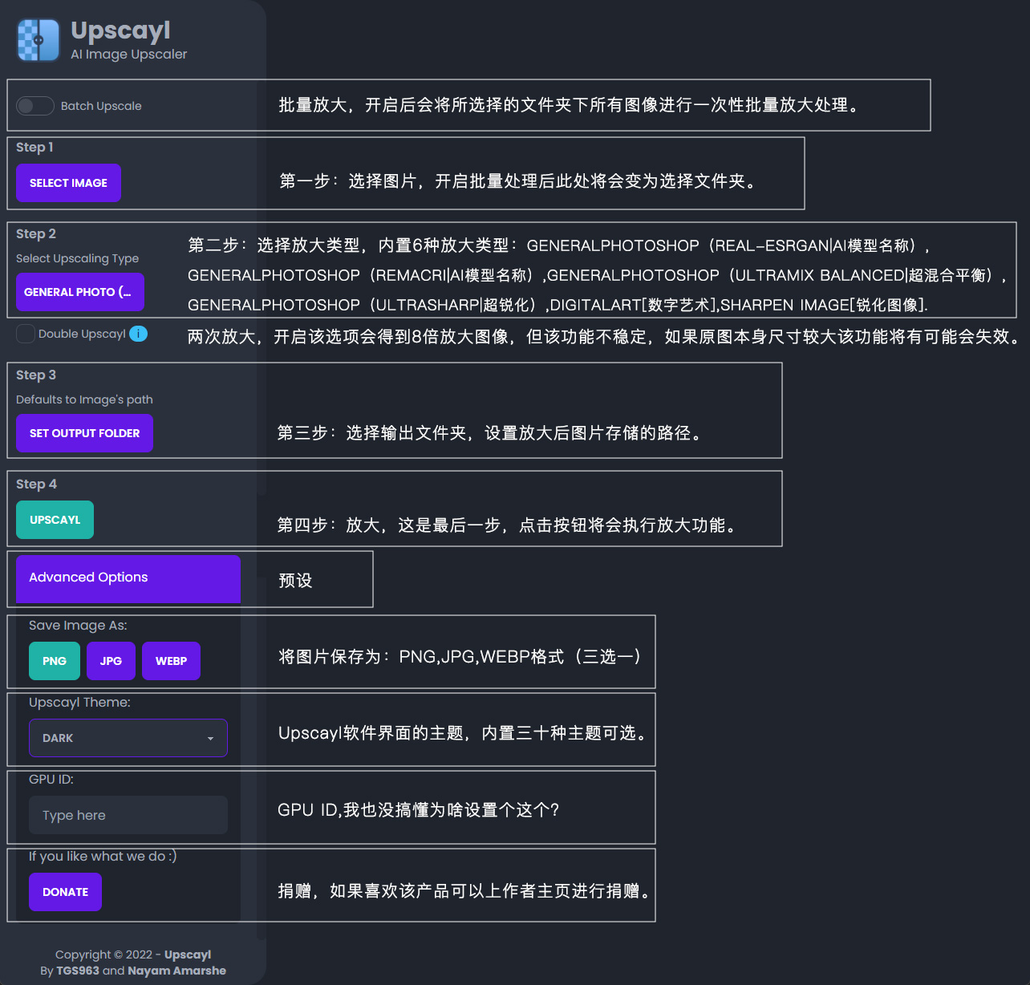Click the 'Select Upscaling Type' label

[x=77, y=258]
